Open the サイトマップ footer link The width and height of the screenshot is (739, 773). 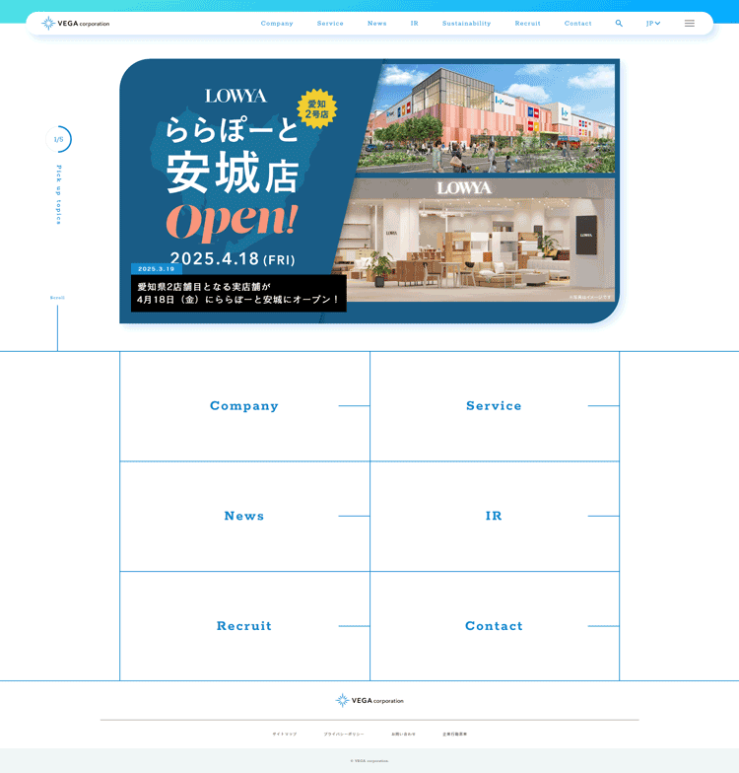point(284,734)
